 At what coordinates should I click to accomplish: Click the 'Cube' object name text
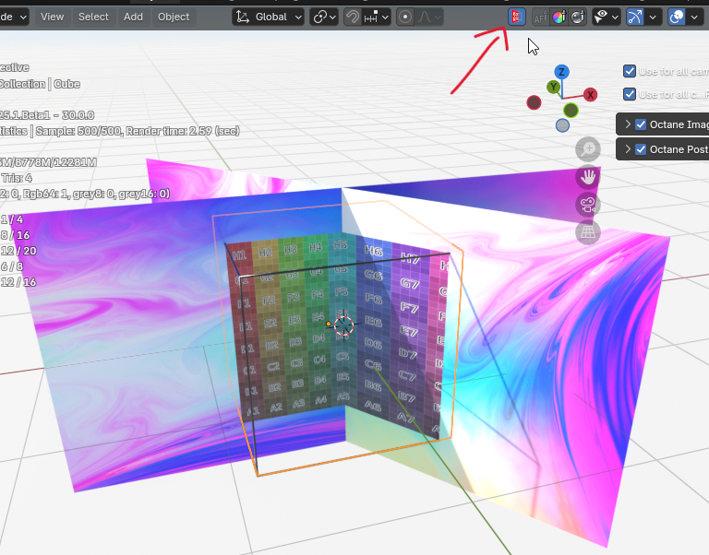click(x=66, y=84)
